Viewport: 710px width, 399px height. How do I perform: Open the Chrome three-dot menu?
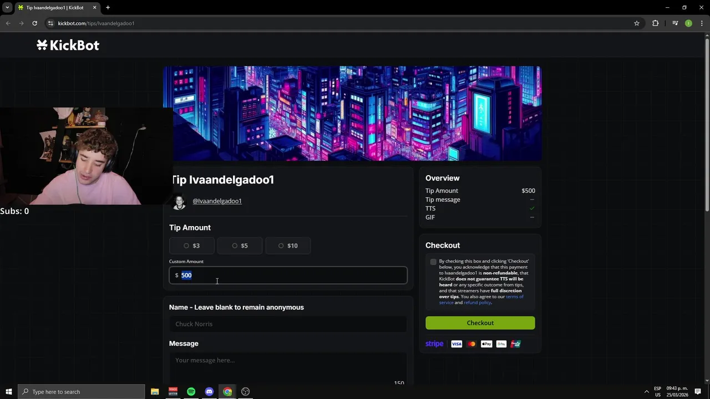pos(702,23)
